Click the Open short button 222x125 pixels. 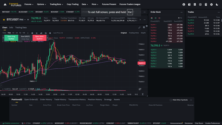pos(39,38)
